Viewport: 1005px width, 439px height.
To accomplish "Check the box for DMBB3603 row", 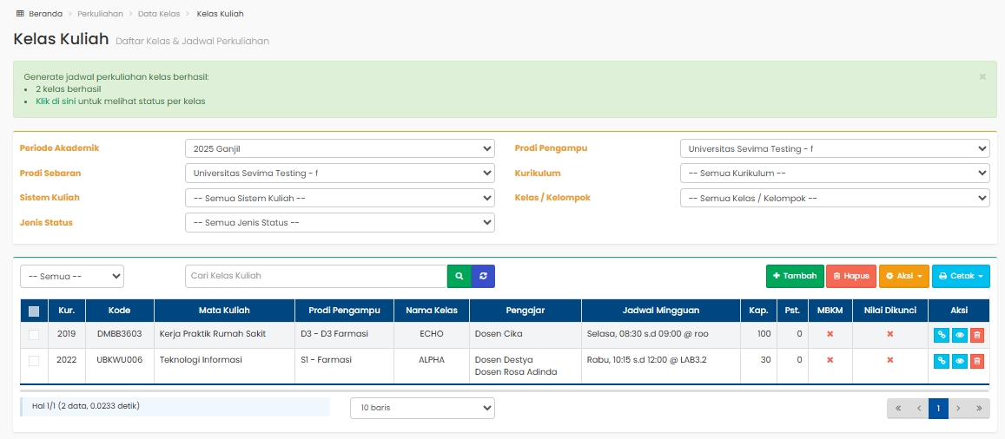I will point(34,335).
